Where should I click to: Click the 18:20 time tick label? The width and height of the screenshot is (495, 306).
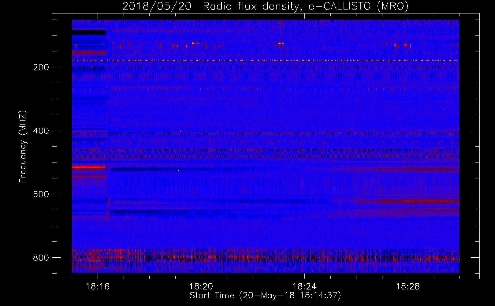tap(201, 287)
